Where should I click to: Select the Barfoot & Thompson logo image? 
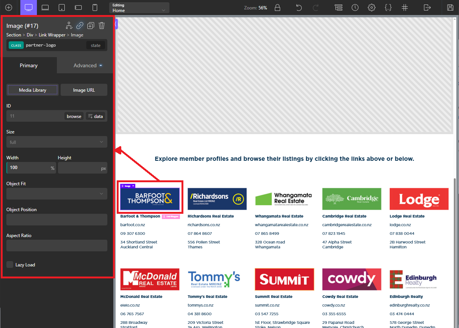(149, 199)
